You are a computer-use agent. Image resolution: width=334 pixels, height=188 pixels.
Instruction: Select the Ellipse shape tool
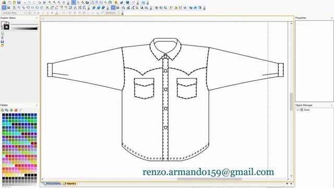pos(42,7)
